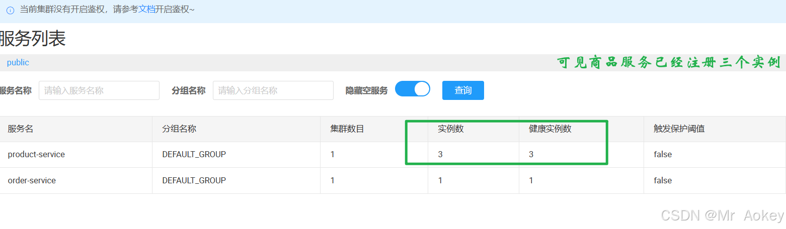Click the info icon in the authentication notice

[x=10, y=10]
